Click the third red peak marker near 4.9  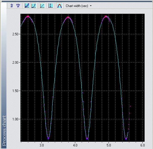point(106,16)
